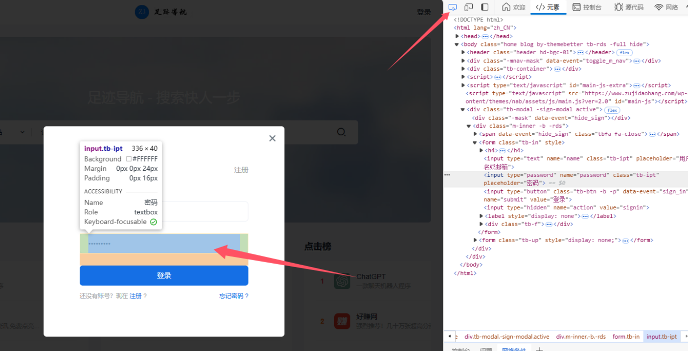Viewport: 688px width, 351px height.
Task: Open the ChatGPT entry in 点击榜
Action: tap(371, 277)
